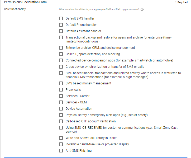Check Physical safety / emergency alert apps

click(61, 115)
